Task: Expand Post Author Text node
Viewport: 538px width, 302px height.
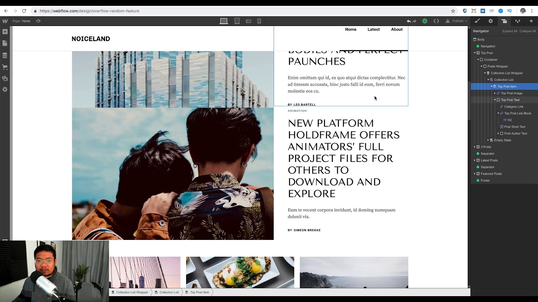Action: 498,133
